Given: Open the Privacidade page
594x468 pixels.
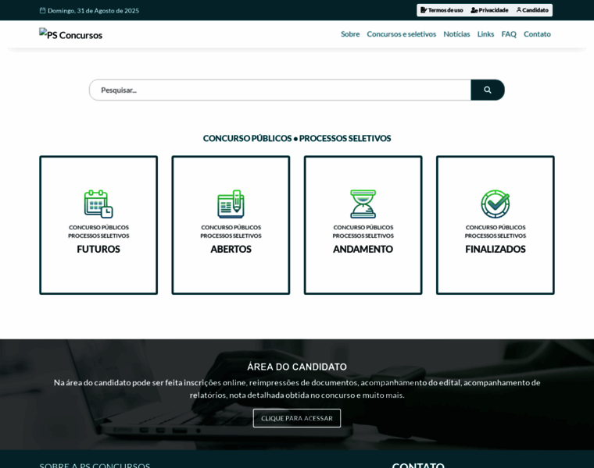Looking at the screenshot, I should [x=489, y=10].
